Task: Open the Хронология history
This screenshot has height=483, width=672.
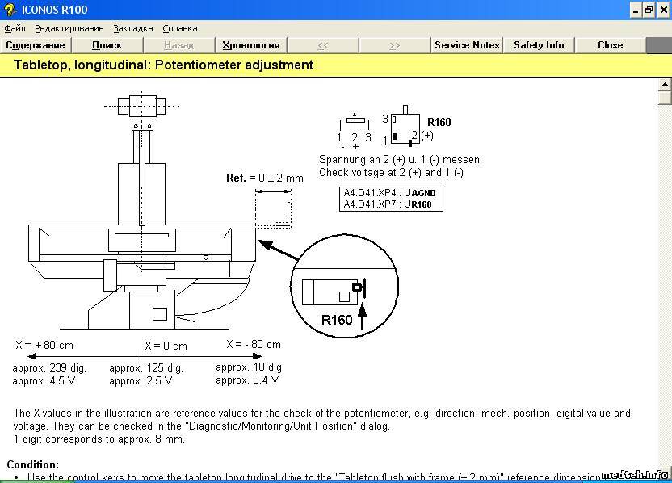Action: pyautogui.click(x=250, y=45)
